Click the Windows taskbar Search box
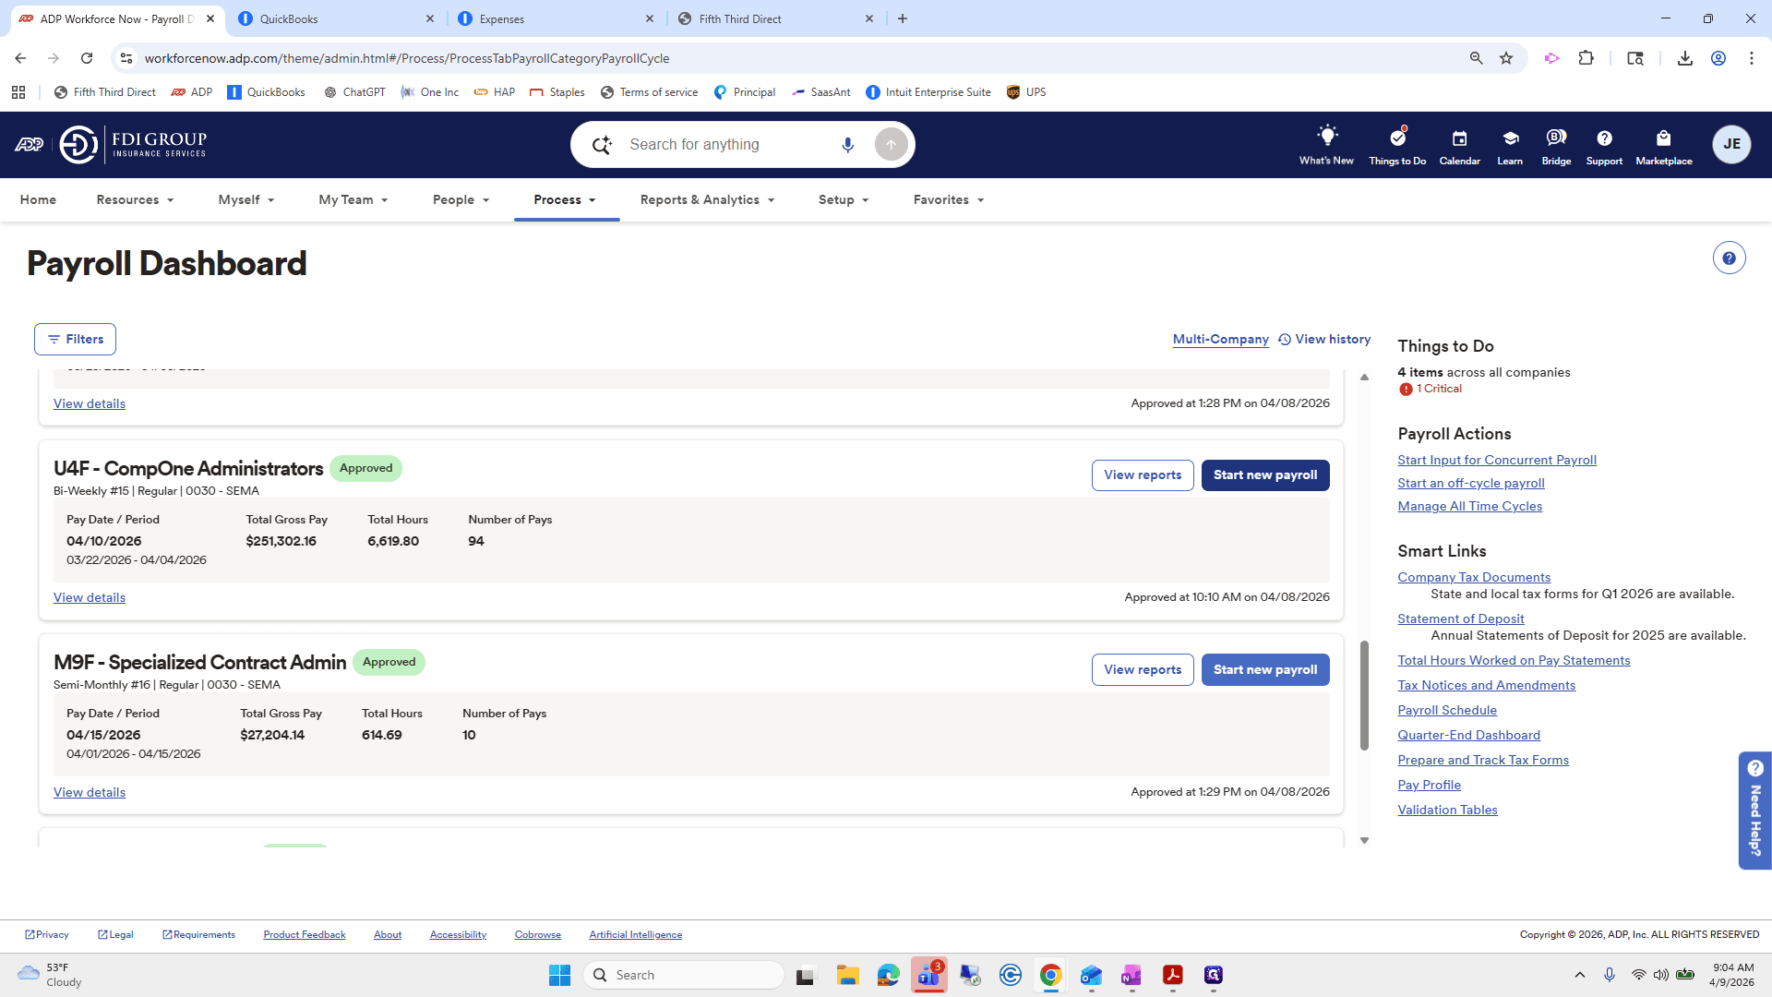Image resolution: width=1772 pixels, height=997 pixels. 684,975
